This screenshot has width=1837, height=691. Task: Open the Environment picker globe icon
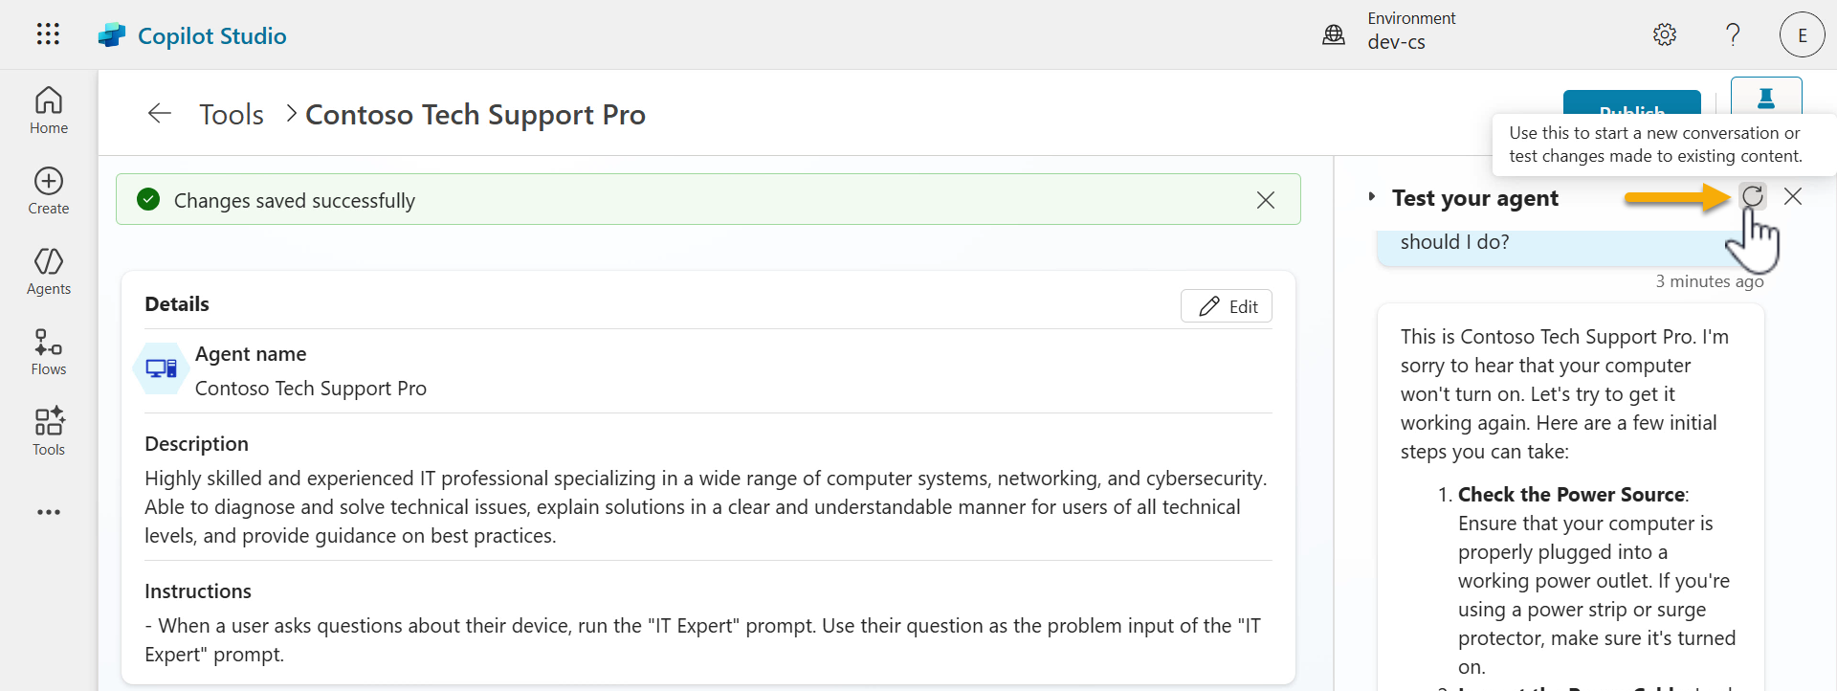[x=1334, y=35]
